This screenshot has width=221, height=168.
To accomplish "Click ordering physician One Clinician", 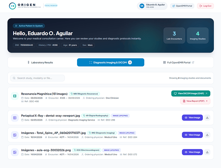I will (112, 98).
